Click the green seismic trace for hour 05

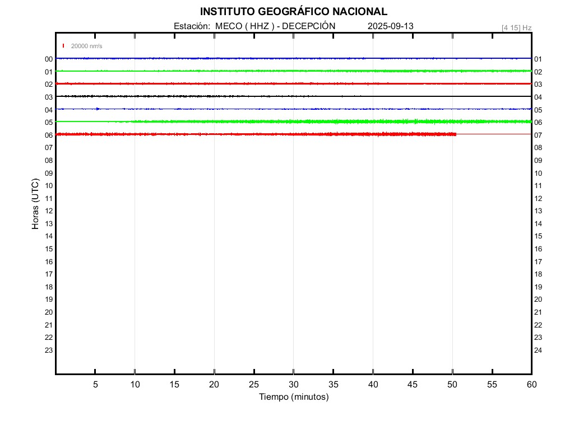click(x=294, y=121)
